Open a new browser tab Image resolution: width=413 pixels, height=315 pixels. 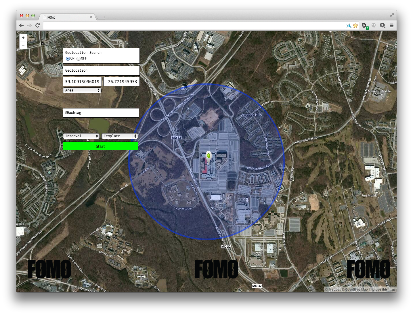[x=101, y=17]
